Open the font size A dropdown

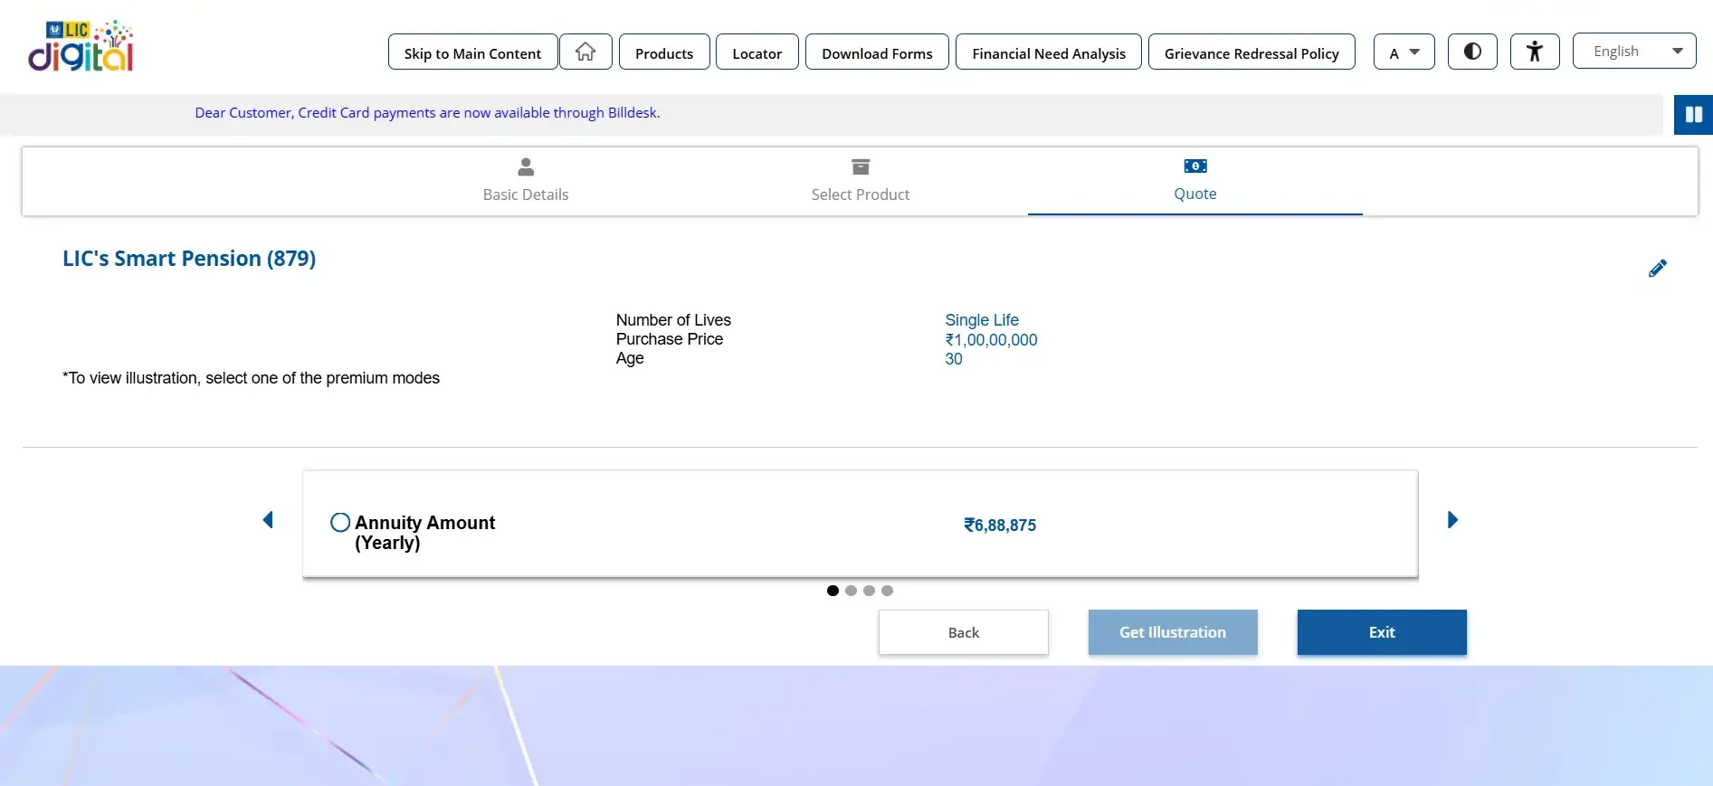pyautogui.click(x=1404, y=52)
